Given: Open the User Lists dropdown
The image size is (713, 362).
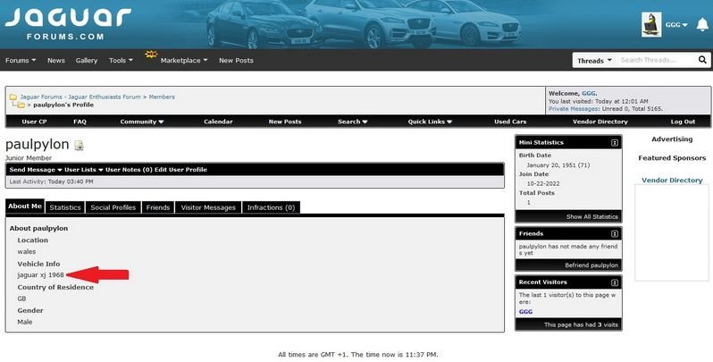Looking at the screenshot, I should pyautogui.click(x=80, y=169).
